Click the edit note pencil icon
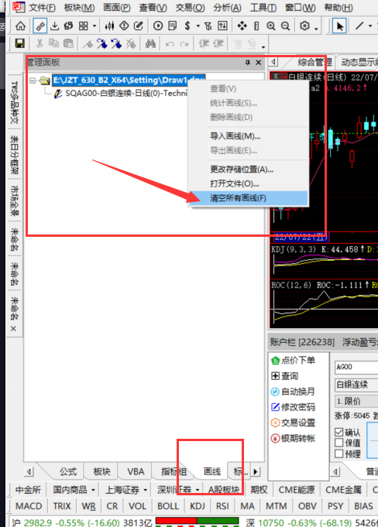Image resolution: width=378 pixels, height=527 pixels. tap(139, 26)
